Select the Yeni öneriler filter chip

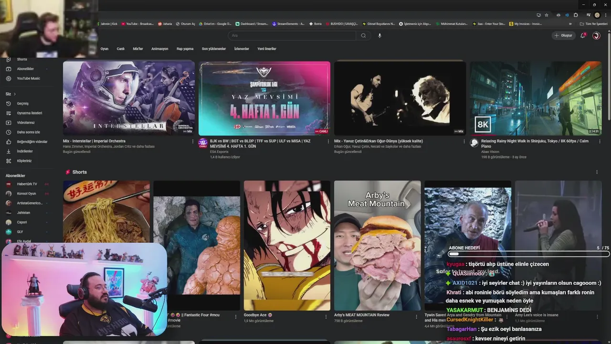tap(267, 49)
